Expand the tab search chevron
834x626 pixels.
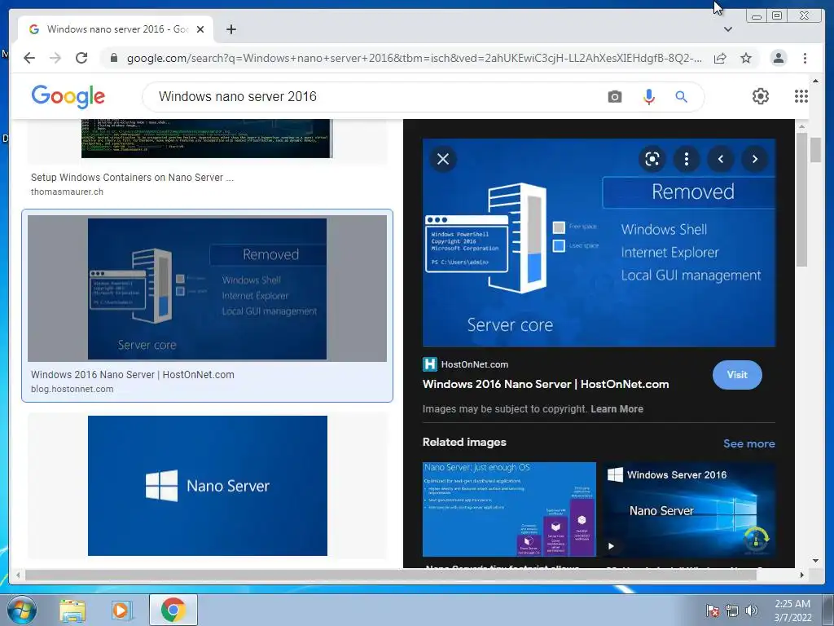(727, 29)
